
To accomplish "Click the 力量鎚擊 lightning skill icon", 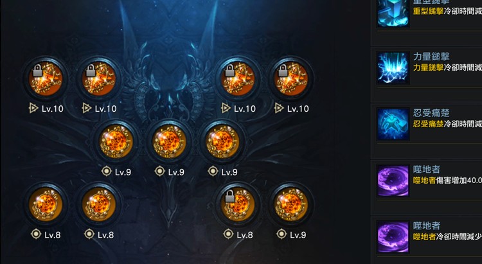I will click(393, 67).
